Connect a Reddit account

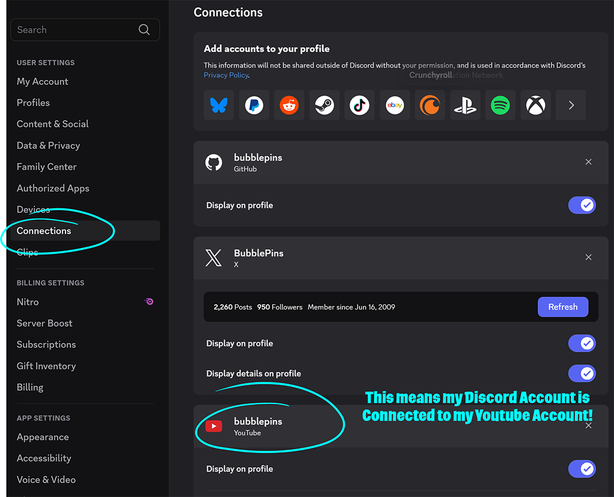point(289,105)
